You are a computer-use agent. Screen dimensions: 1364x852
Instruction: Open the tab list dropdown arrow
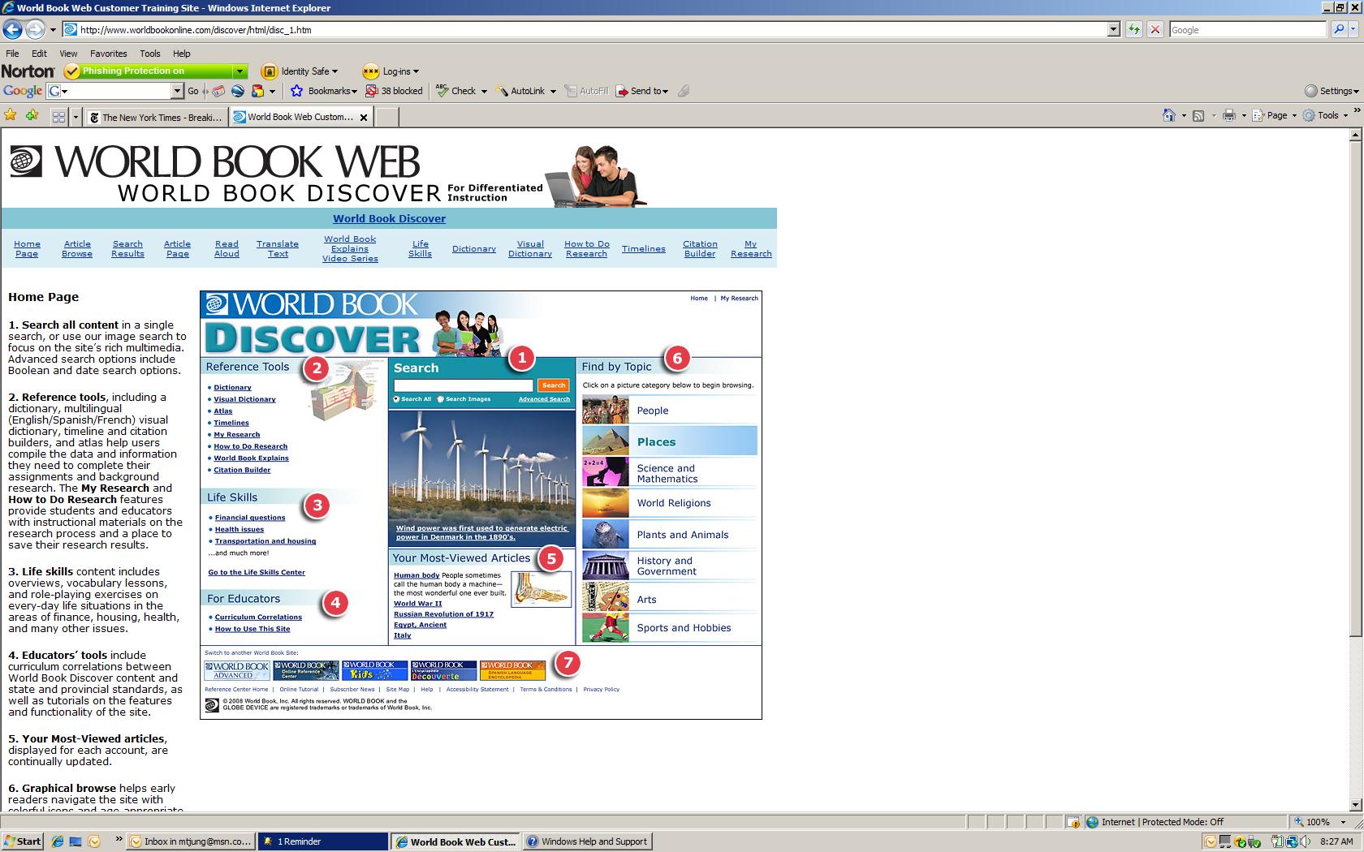(x=76, y=117)
